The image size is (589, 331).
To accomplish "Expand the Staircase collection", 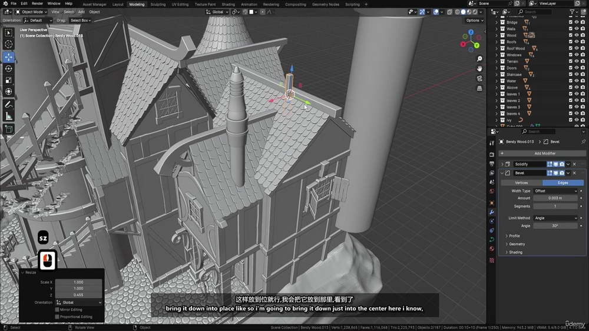I will 496,74.
